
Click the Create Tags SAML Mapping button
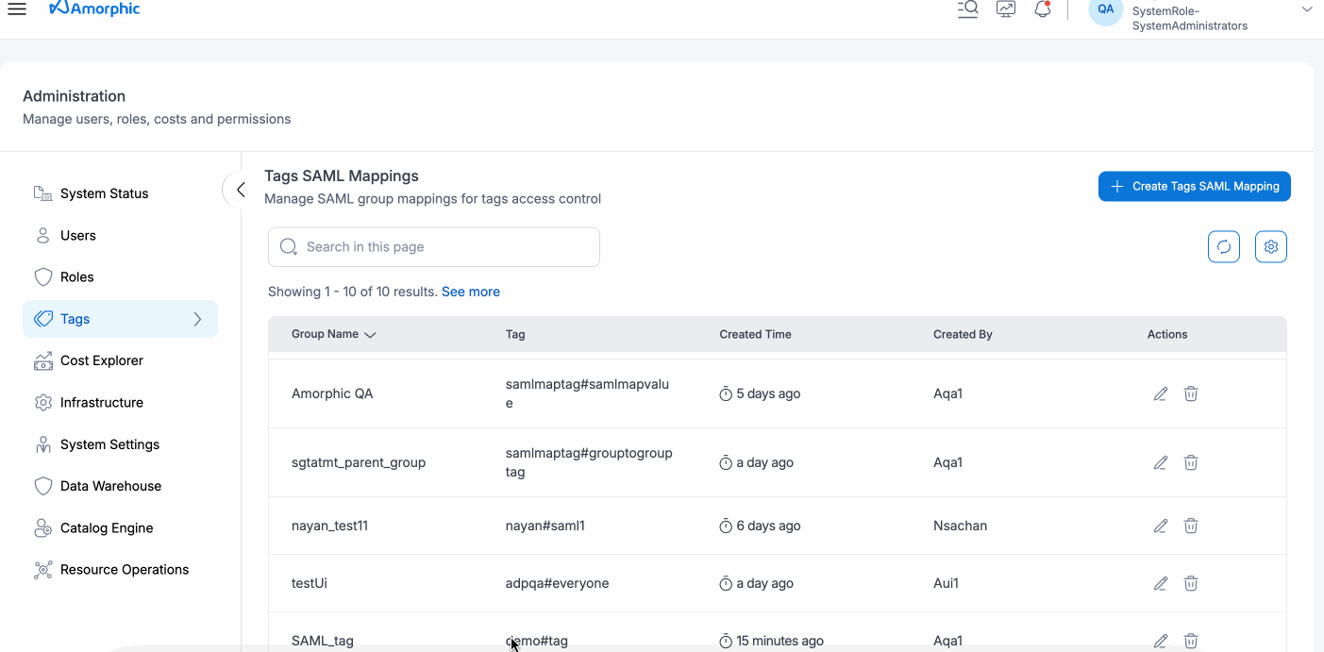[x=1194, y=186]
